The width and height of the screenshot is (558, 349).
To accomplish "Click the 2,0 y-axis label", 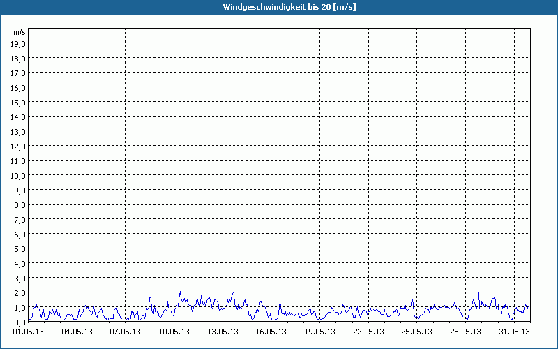I will click(x=20, y=293).
